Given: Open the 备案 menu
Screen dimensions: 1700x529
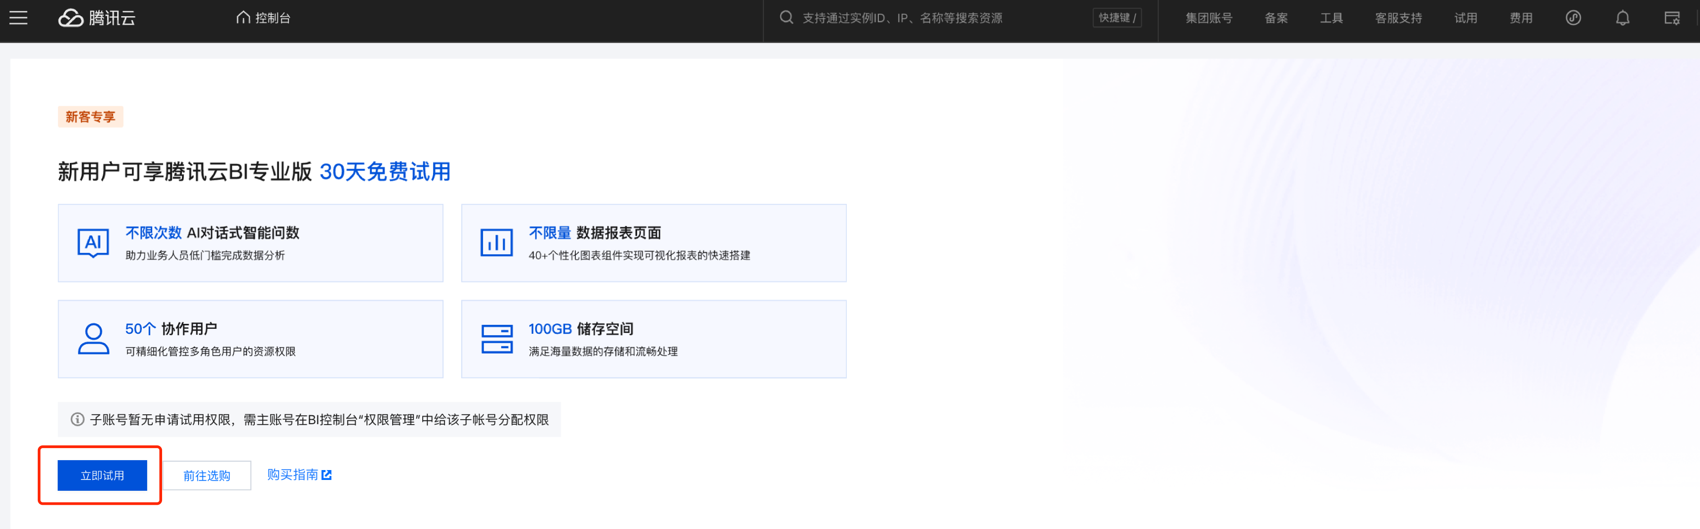Looking at the screenshot, I should pos(1275,18).
